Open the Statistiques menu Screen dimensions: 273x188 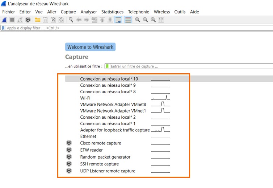[112, 12]
